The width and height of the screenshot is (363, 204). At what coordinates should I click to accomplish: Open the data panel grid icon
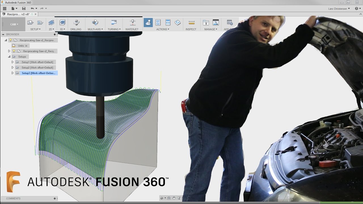tap(5, 8)
